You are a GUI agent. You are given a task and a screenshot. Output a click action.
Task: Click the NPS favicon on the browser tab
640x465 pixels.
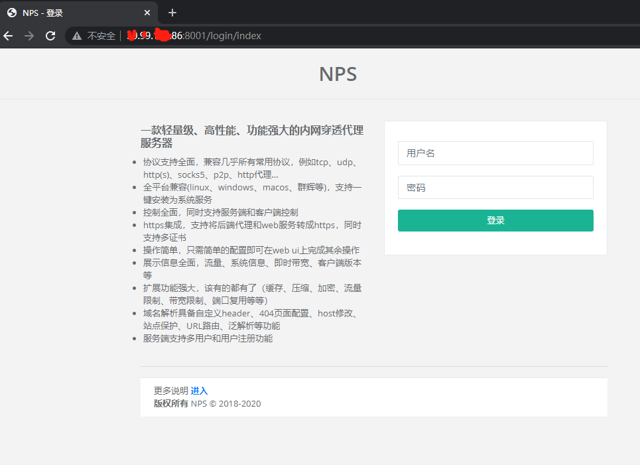click(x=11, y=12)
